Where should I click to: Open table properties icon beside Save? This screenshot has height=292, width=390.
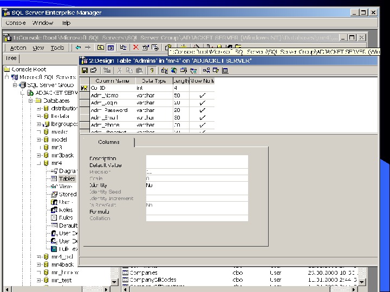94,70
